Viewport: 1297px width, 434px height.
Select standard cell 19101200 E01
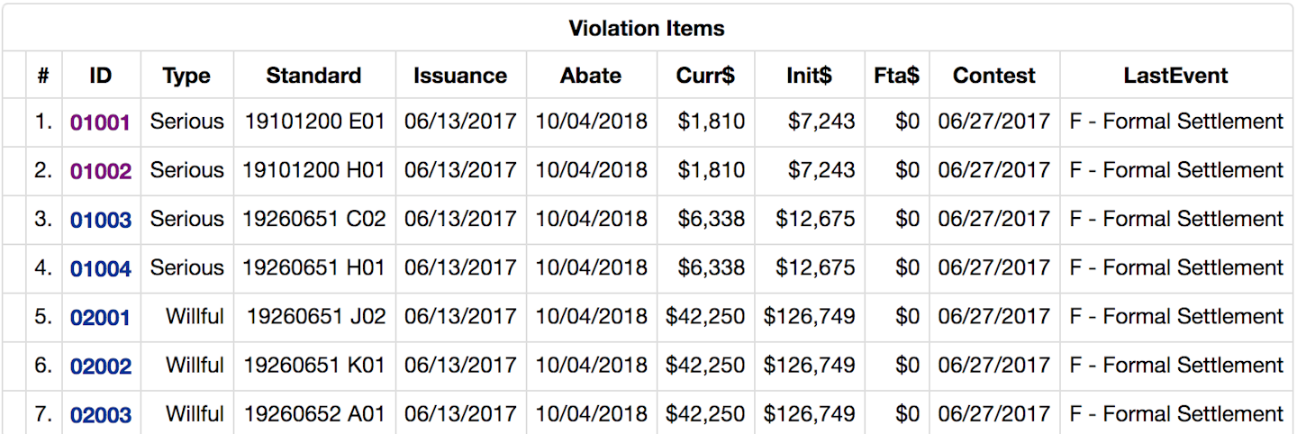(x=315, y=121)
